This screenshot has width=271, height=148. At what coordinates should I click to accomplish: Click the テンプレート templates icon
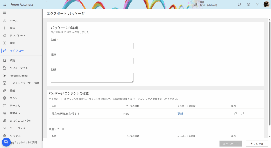[4, 35]
